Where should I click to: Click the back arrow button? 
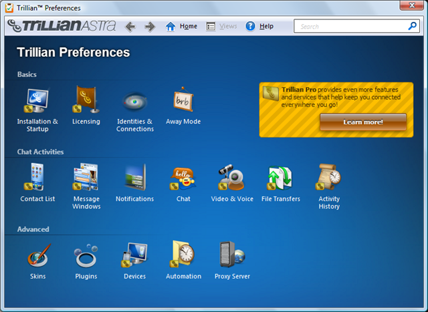tap(130, 27)
